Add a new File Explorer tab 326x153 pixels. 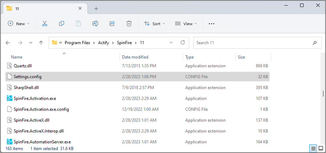pyautogui.click(x=96, y=8)
